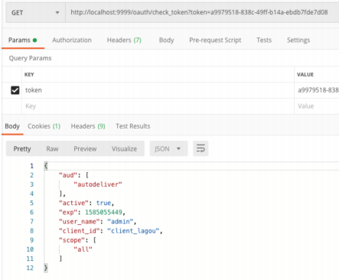Switch response view to Preview

[x=85, y=148]
